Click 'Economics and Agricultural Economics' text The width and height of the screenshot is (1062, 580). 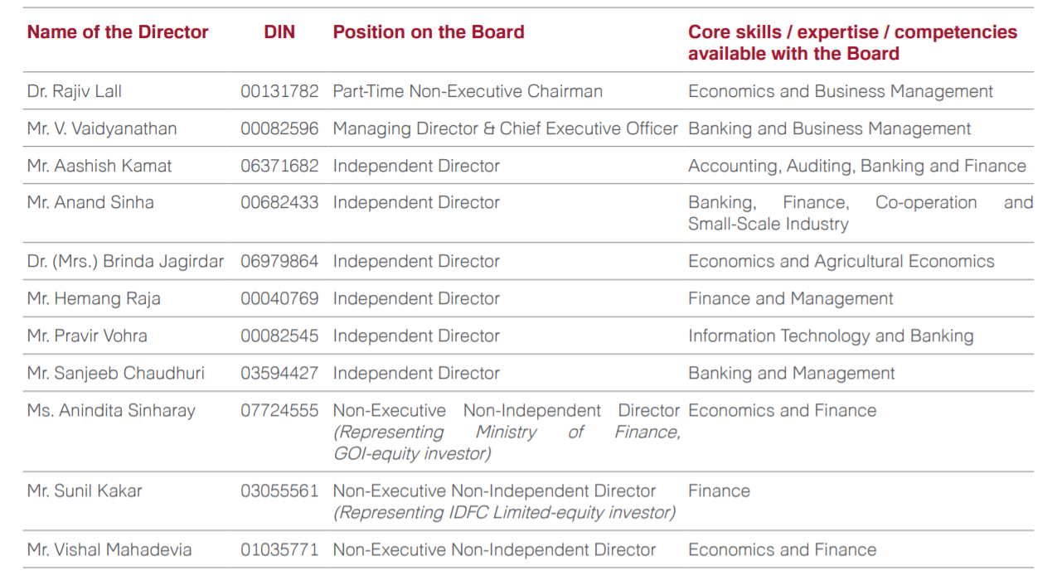[841, 261]
